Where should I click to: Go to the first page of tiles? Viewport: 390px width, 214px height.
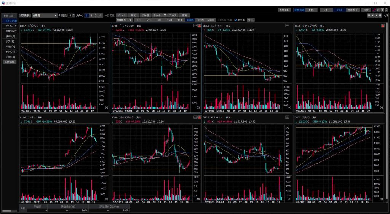369,16
